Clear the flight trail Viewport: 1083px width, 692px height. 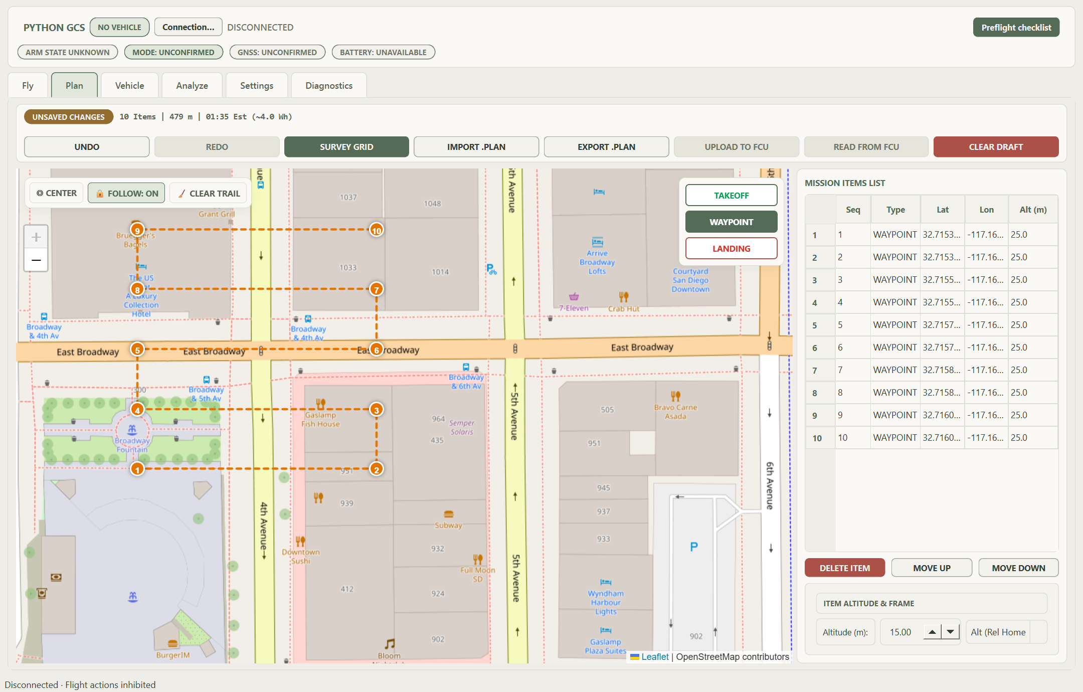point(209,193)
